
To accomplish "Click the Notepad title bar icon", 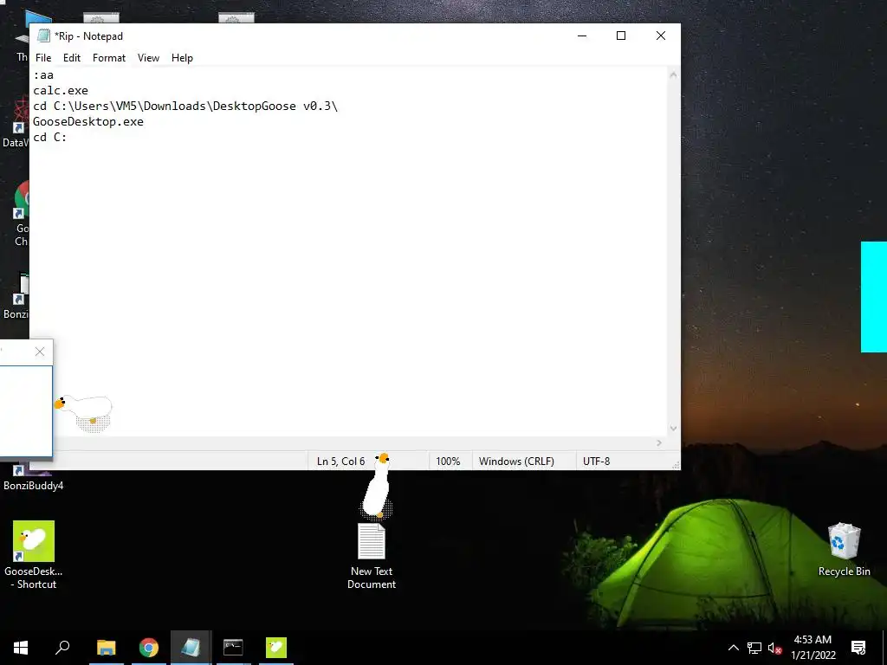I will (x=43, y=36).
